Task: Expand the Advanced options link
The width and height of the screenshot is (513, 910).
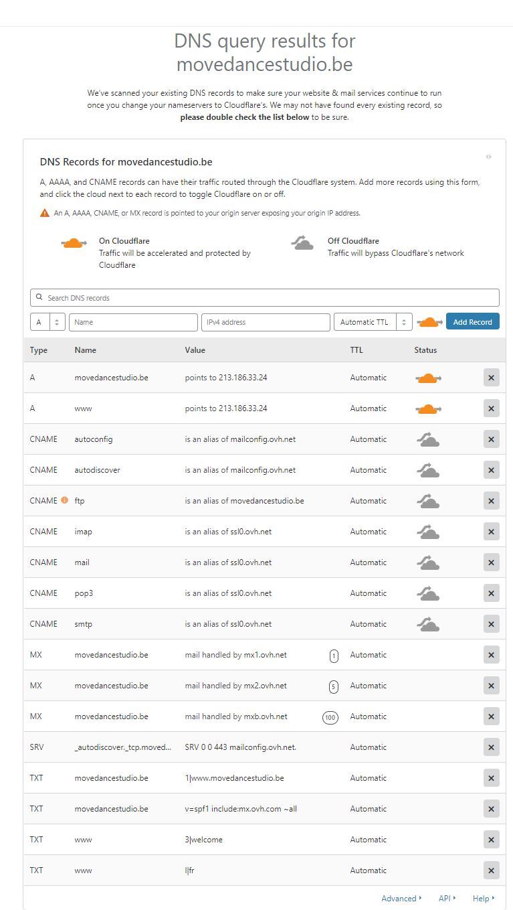Action: (401, 899)
